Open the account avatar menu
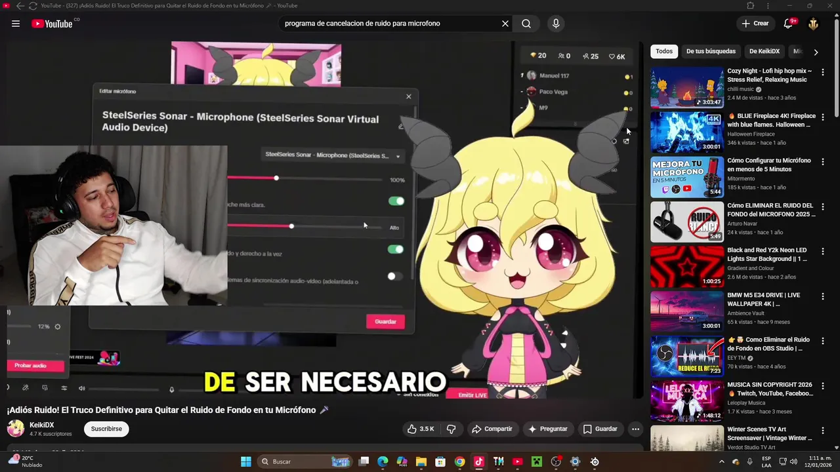The image size is (840, 472). click(813, 24)
